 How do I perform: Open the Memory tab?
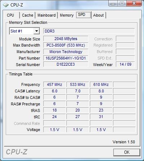click(67, 15)
